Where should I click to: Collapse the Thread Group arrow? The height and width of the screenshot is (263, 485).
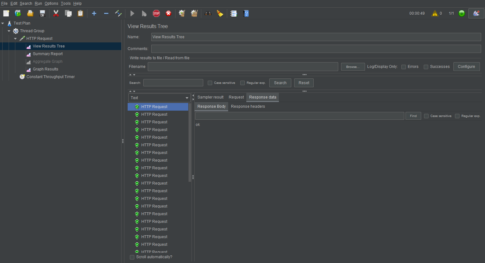9,31
